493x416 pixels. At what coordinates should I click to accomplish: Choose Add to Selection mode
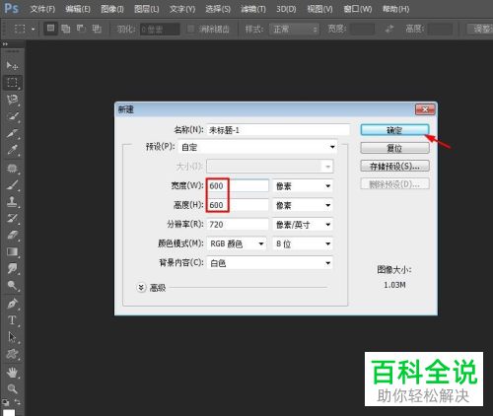pyautogui.click(x=66, y=29)
